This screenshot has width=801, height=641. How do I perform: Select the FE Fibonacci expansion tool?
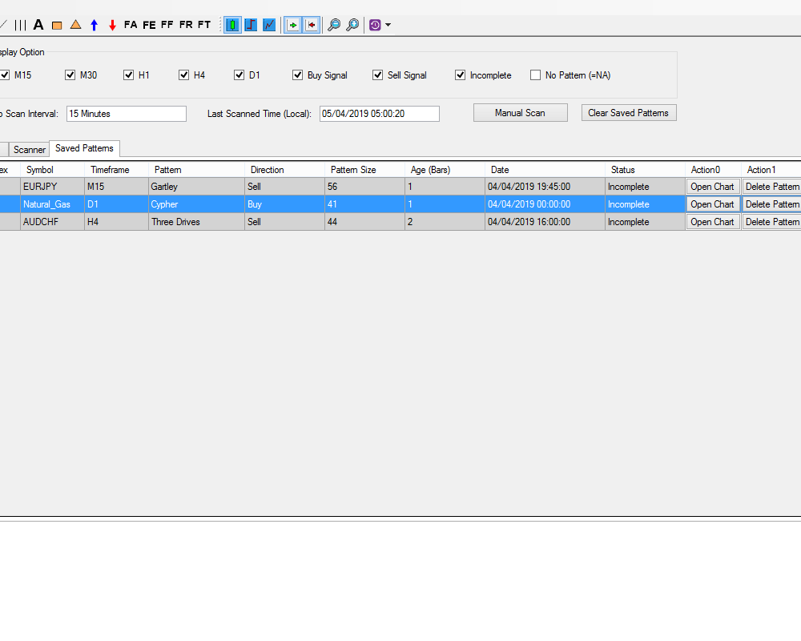(149, 25)
